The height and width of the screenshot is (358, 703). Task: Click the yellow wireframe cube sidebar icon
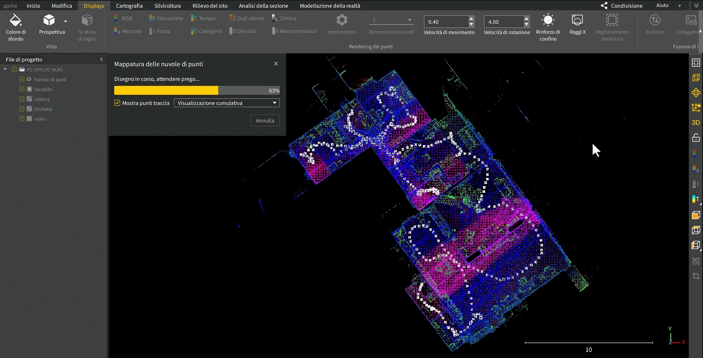click(x=696, y=78)
